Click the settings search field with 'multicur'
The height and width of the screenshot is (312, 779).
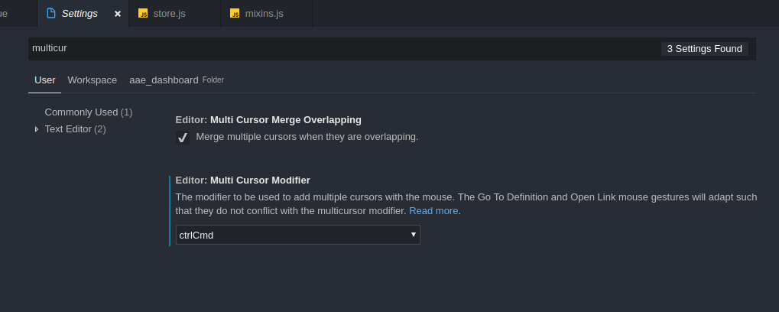(342, 49)
